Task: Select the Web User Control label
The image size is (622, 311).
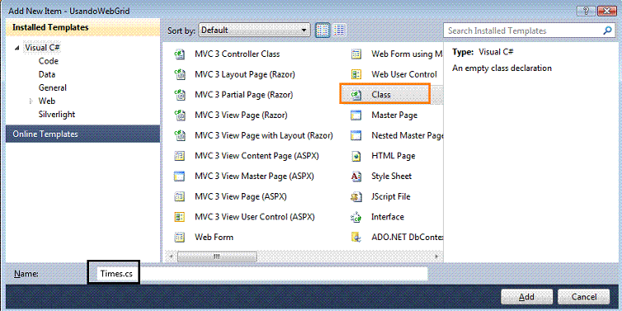Action: point(404,74)
